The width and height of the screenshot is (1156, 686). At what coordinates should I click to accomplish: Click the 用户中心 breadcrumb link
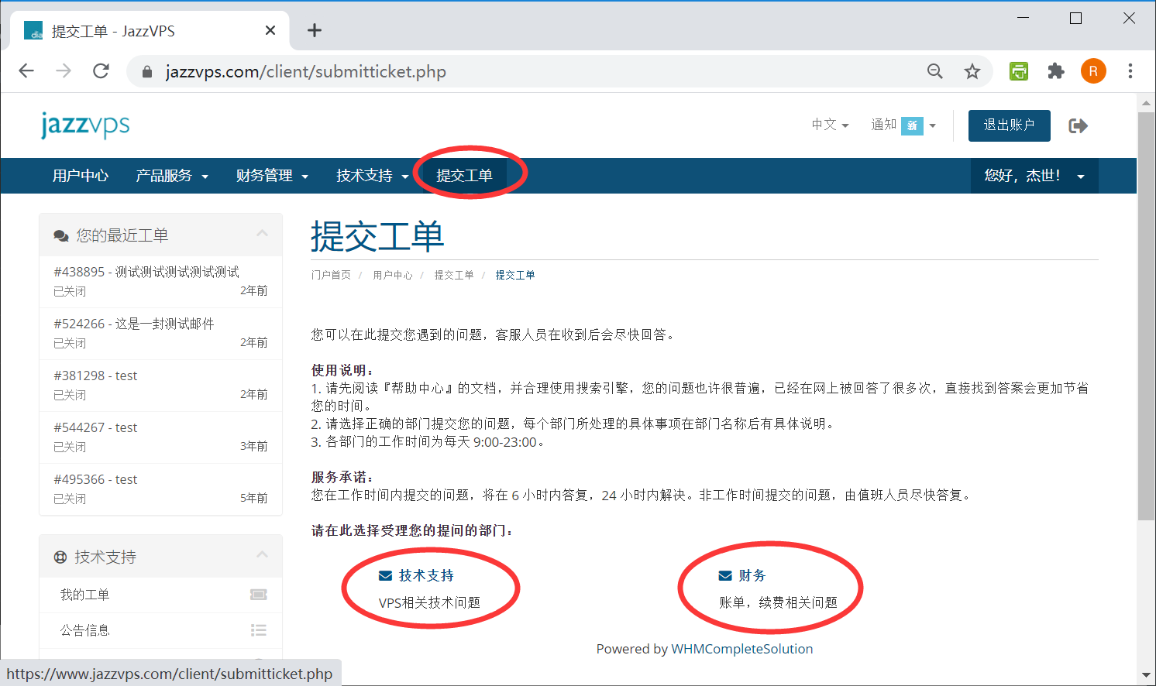pyautogui.click(x=392, y=275)
